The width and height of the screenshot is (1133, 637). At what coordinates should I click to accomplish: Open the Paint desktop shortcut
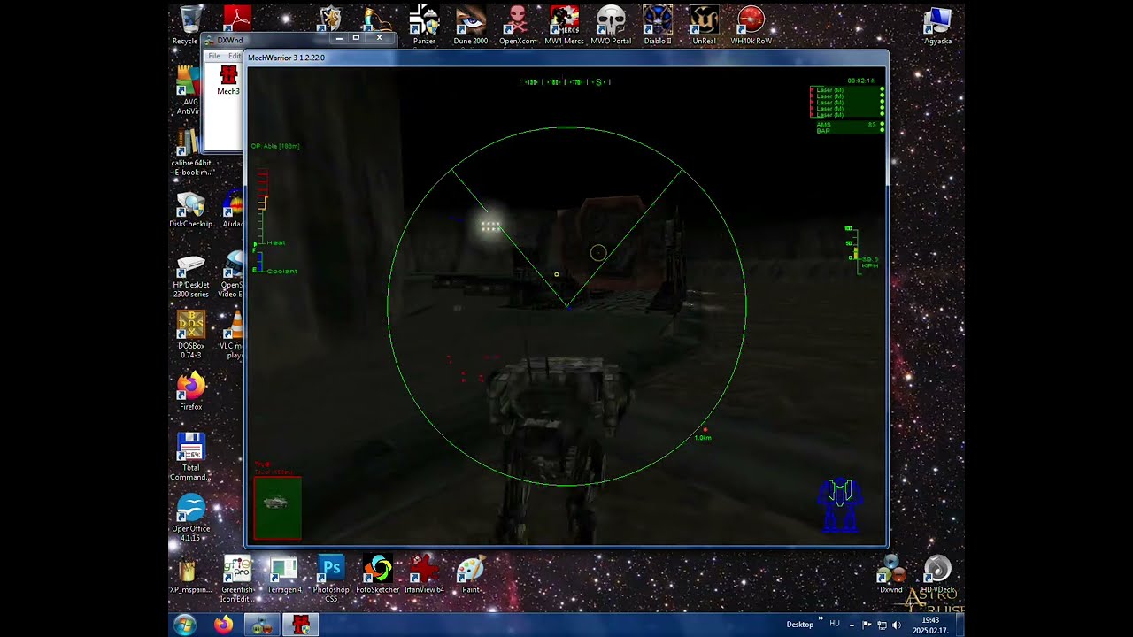470,575
